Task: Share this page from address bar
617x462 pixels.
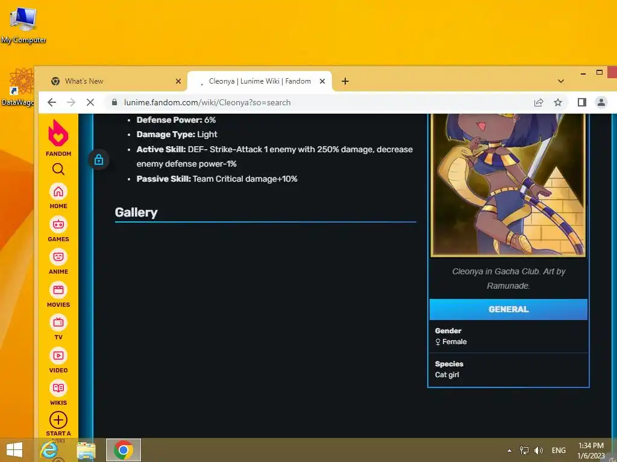Action: pyautogui.click(x=538, y=102)
